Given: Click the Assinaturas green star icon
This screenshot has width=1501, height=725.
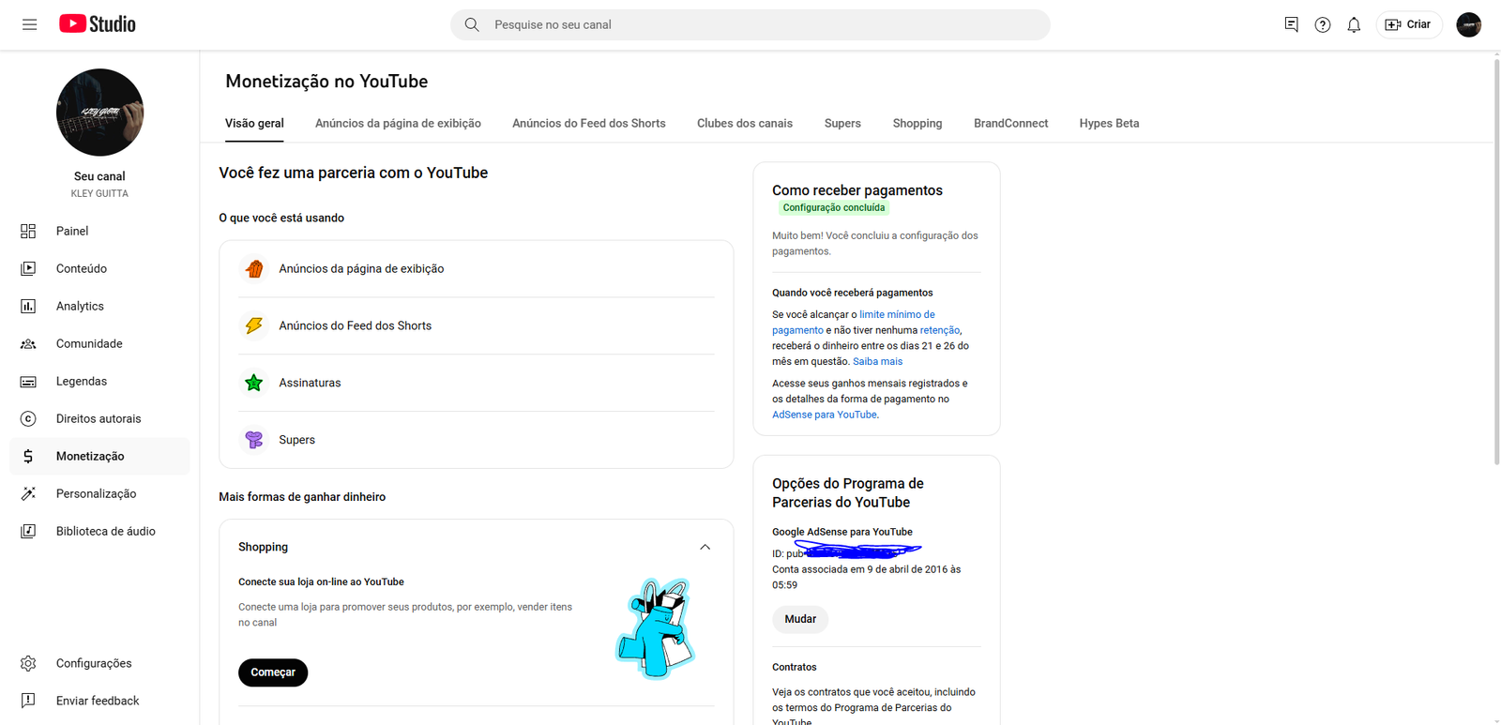Looking at the screenshot, I should click(x=253, y=383).
